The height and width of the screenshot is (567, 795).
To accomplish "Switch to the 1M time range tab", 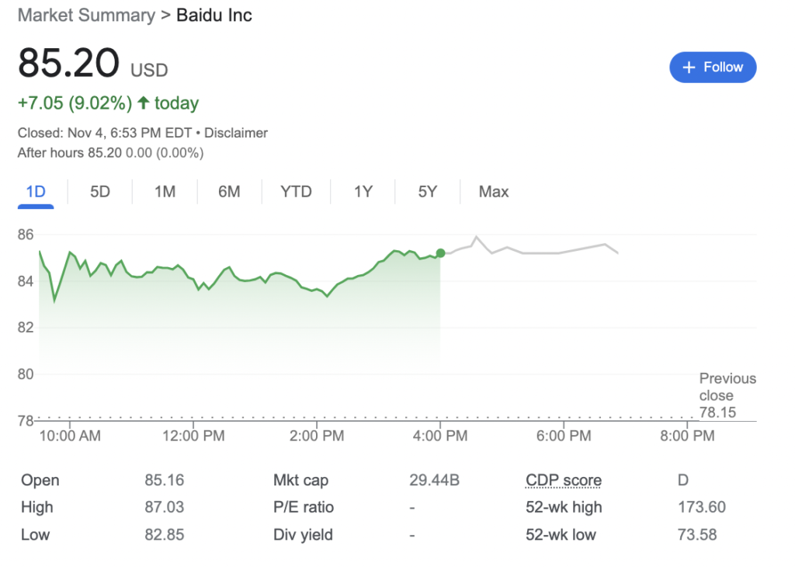I will click(x=165, y=192).
